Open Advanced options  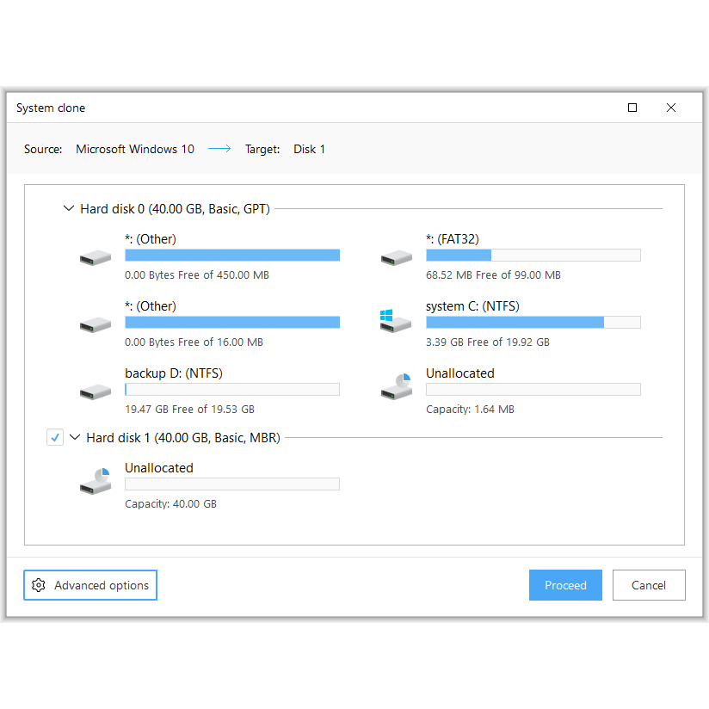point(90,585)
